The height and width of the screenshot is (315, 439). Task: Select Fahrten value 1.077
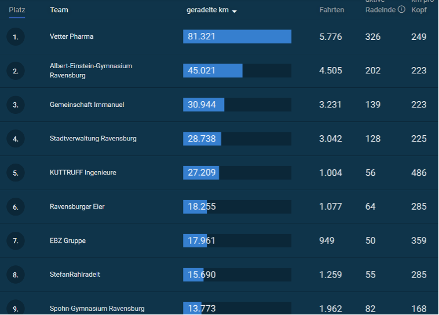[331, 206]
